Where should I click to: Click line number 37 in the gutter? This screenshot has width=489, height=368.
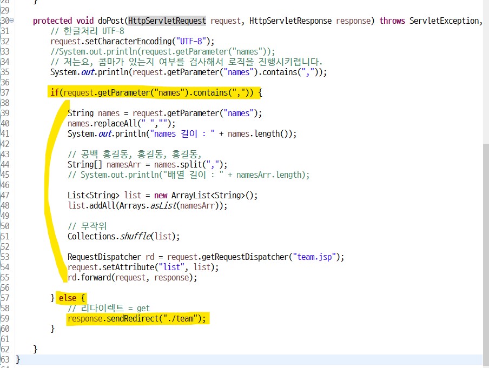5,93
